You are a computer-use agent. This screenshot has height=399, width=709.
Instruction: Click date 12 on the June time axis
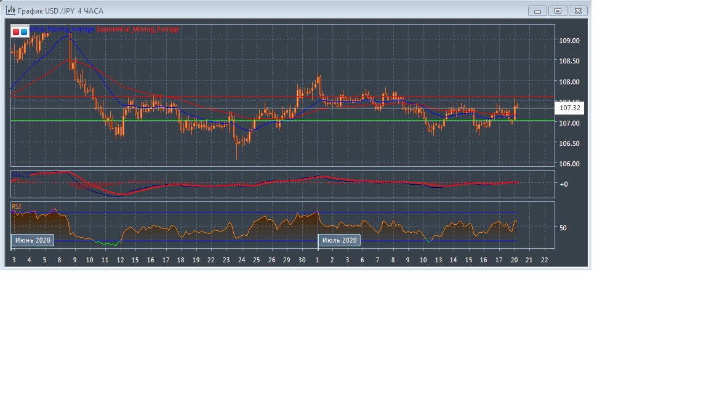click(119, 260)
